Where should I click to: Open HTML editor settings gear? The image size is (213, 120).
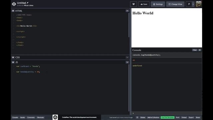click(x=13, y=11)
